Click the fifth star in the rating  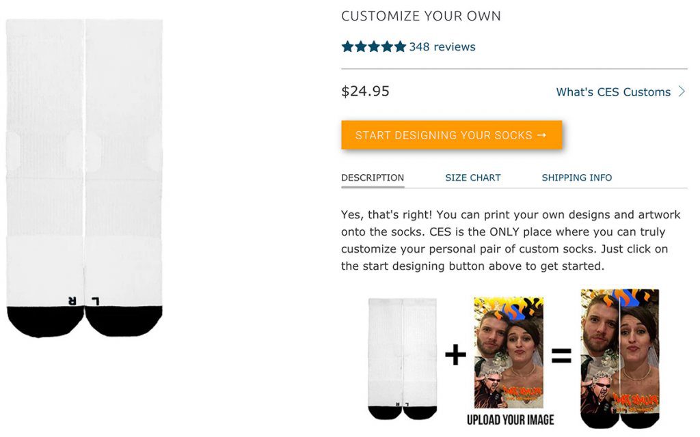(x=400, y=47)
